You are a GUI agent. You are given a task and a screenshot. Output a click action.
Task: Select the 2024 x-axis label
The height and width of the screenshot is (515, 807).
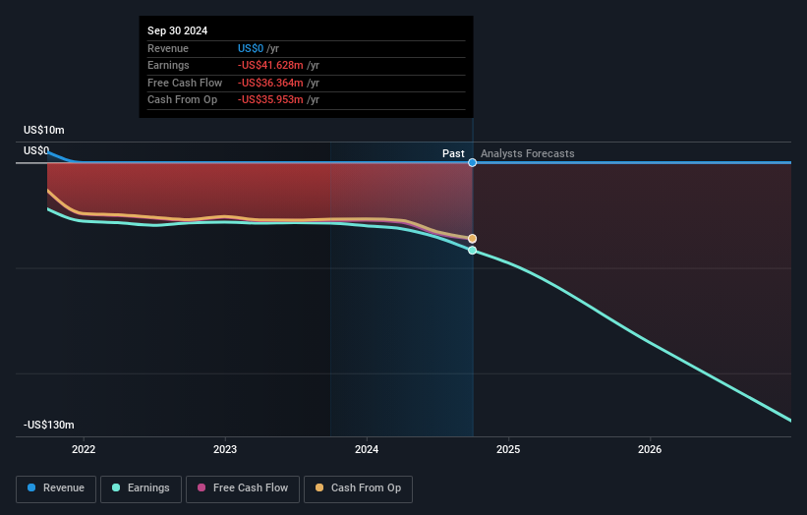click(367, 449)
